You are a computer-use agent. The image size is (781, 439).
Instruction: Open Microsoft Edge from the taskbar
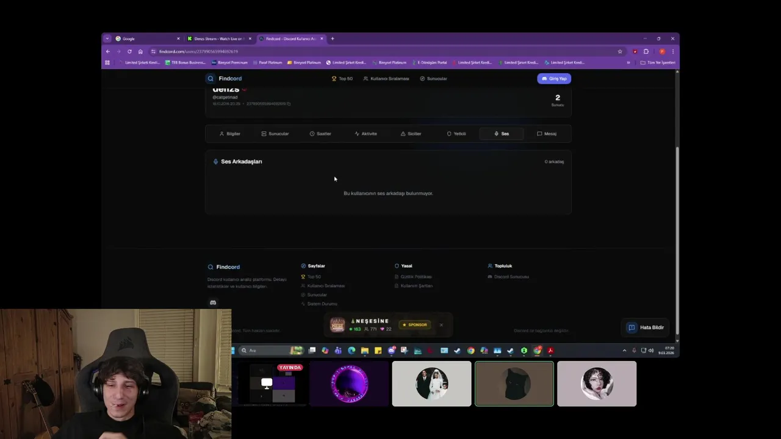click(x=351, y=351)
